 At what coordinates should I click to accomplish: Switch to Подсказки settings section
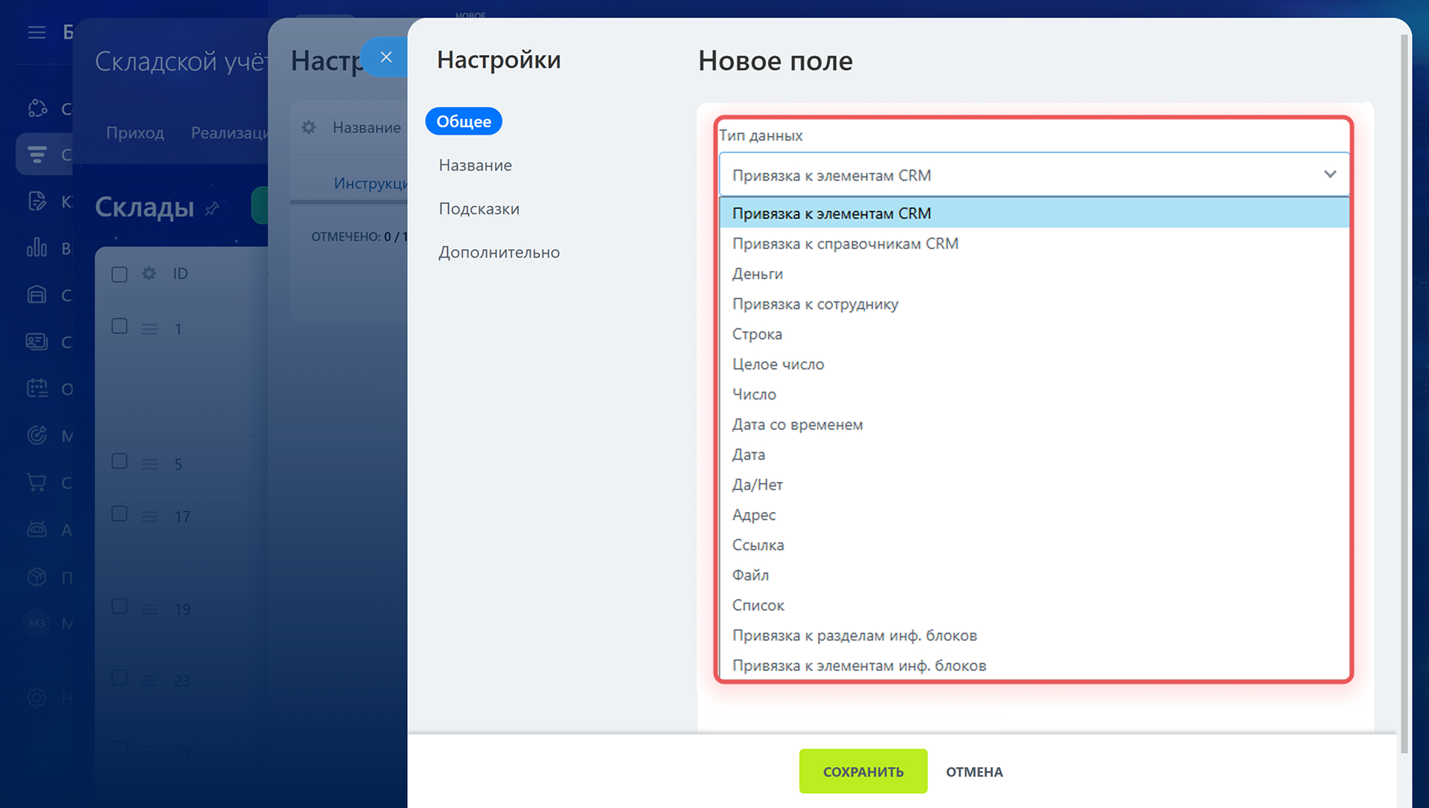[479, 209]
